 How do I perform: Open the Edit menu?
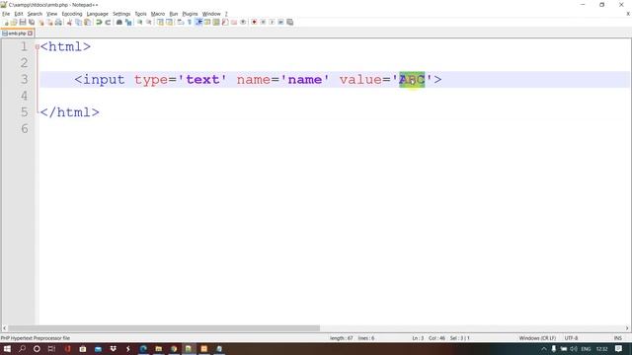click(19, 14)
